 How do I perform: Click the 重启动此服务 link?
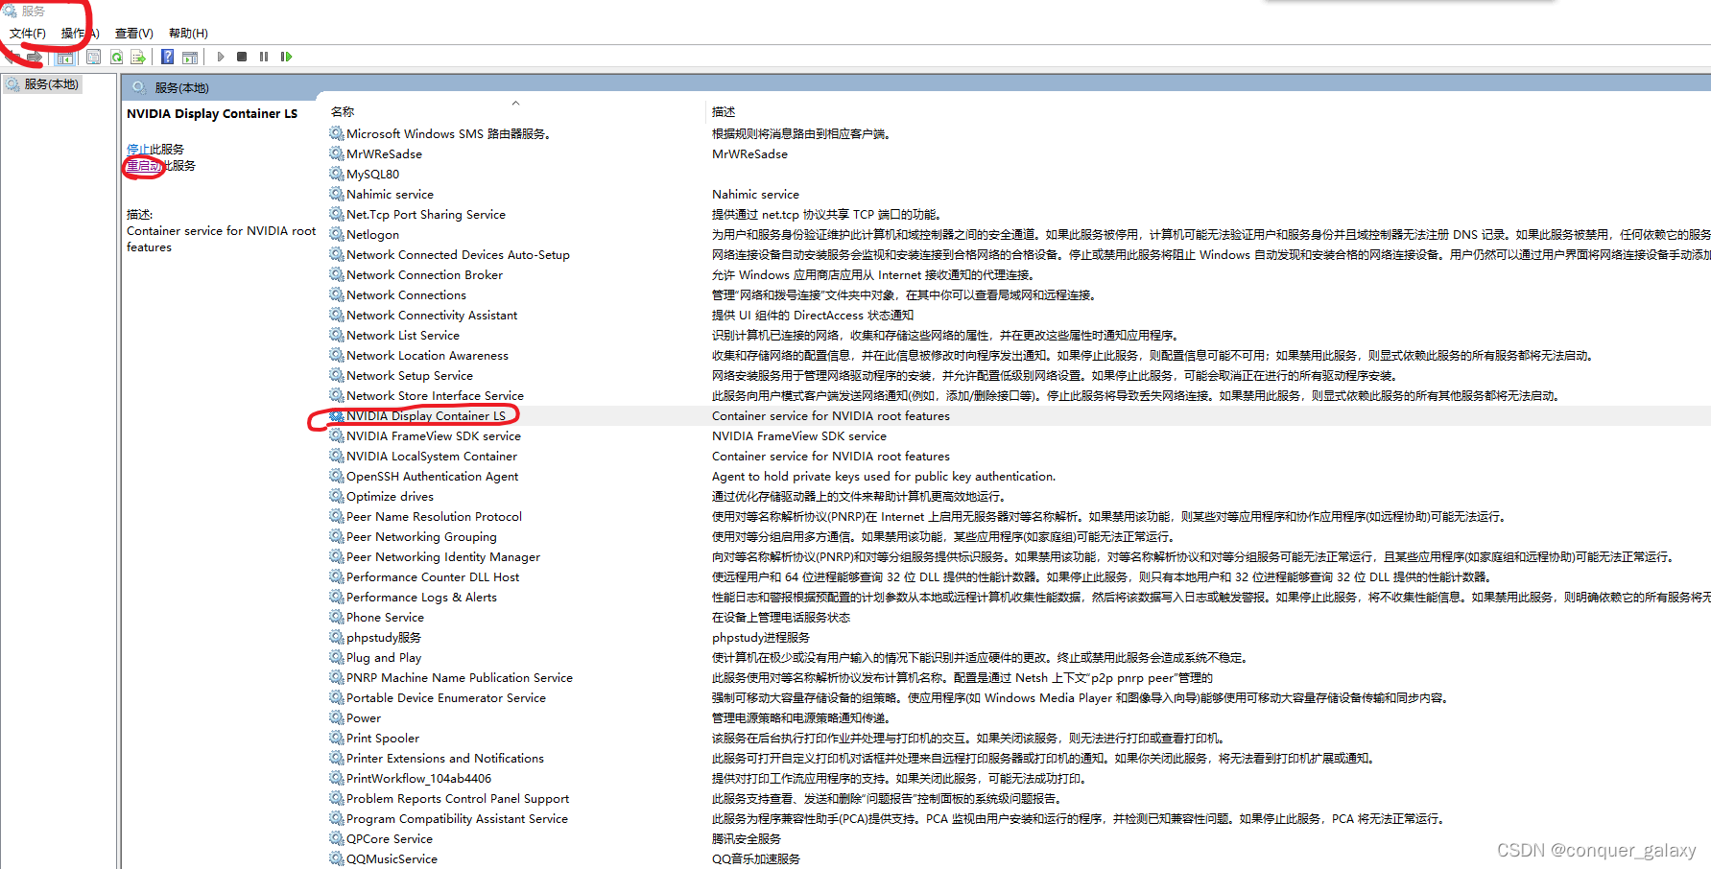tap(160, 165)
